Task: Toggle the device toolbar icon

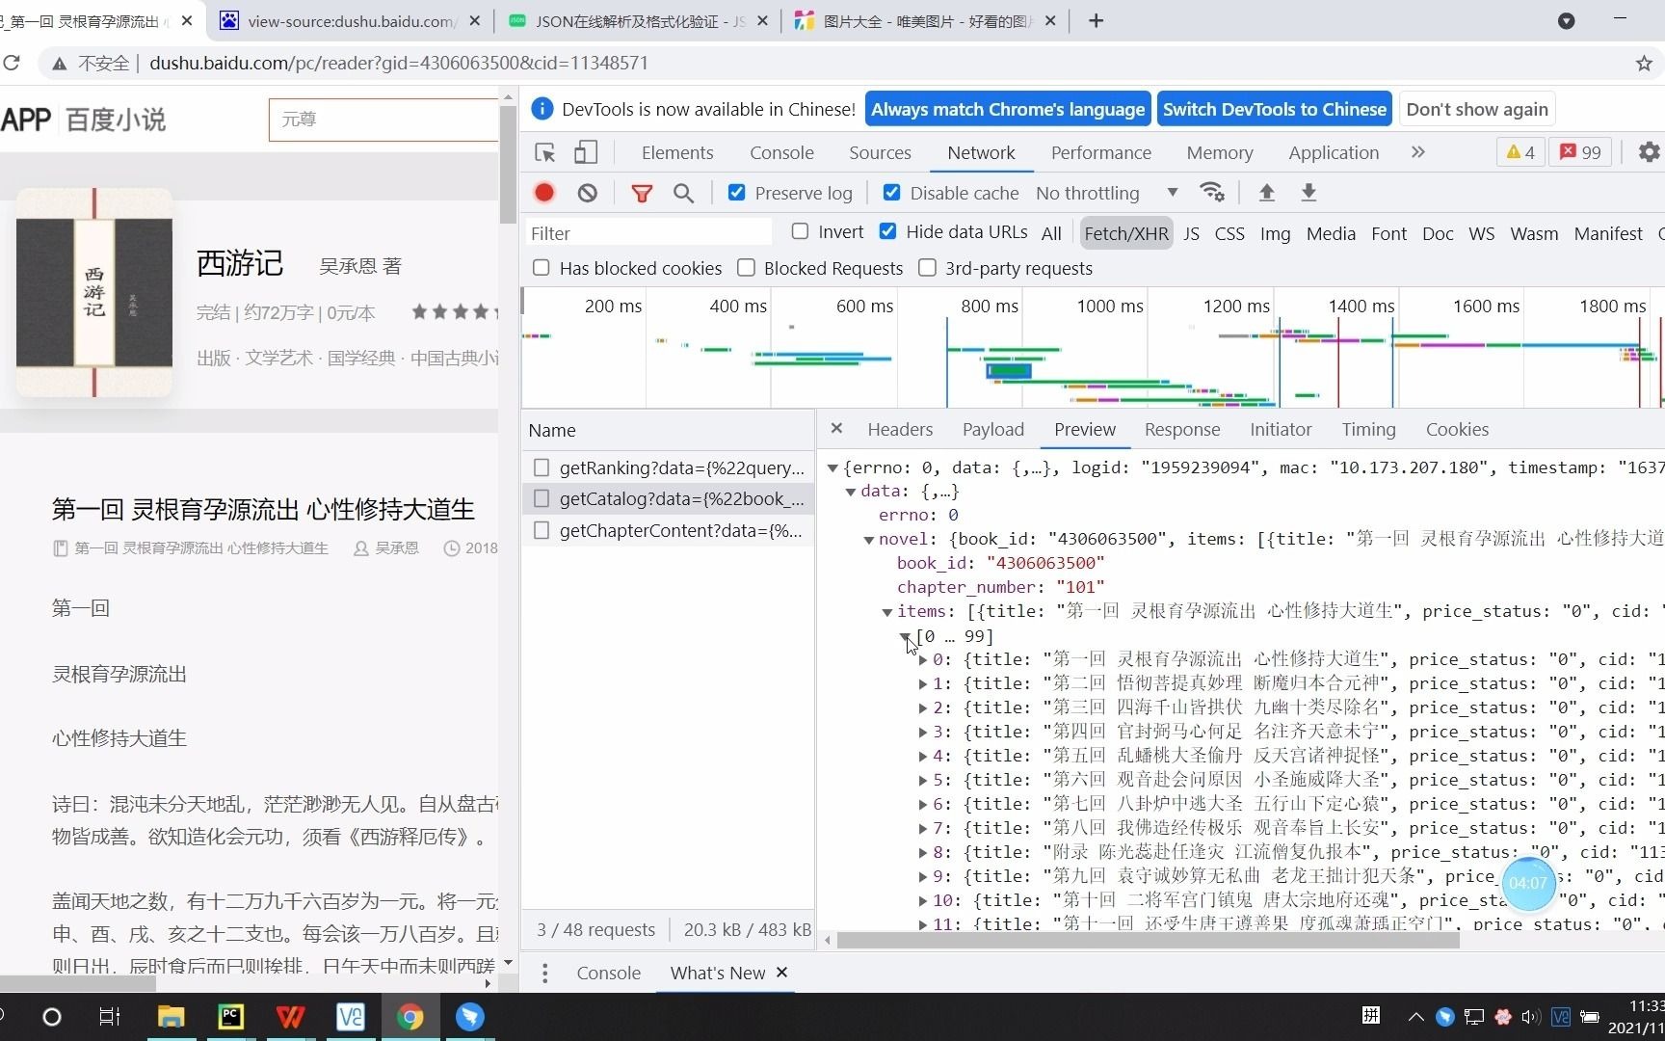Action: coord(586,152)
